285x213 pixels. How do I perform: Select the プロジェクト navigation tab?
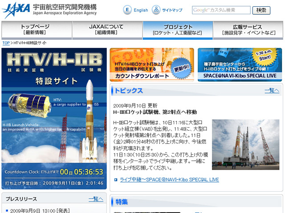pos(178,30)
